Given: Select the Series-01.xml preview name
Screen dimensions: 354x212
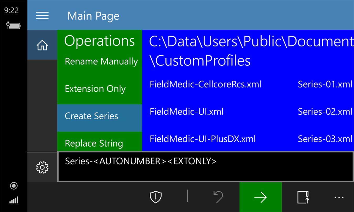Looking at the screenshot, I should tap(325, 84).
